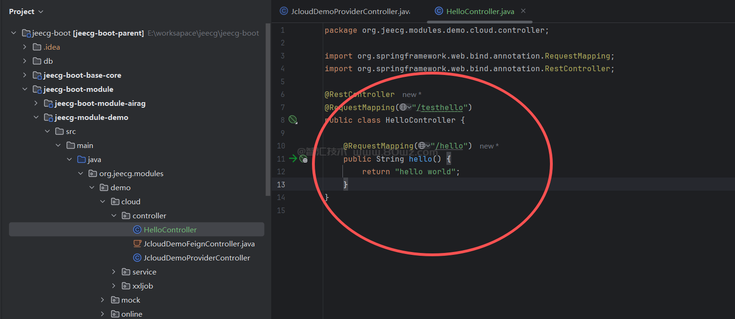
Task: Collapse the controller package
Action: [x=114, y=215]
